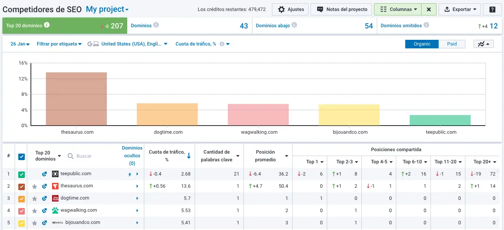Select the Dominios abajo tab

(273, 26)
